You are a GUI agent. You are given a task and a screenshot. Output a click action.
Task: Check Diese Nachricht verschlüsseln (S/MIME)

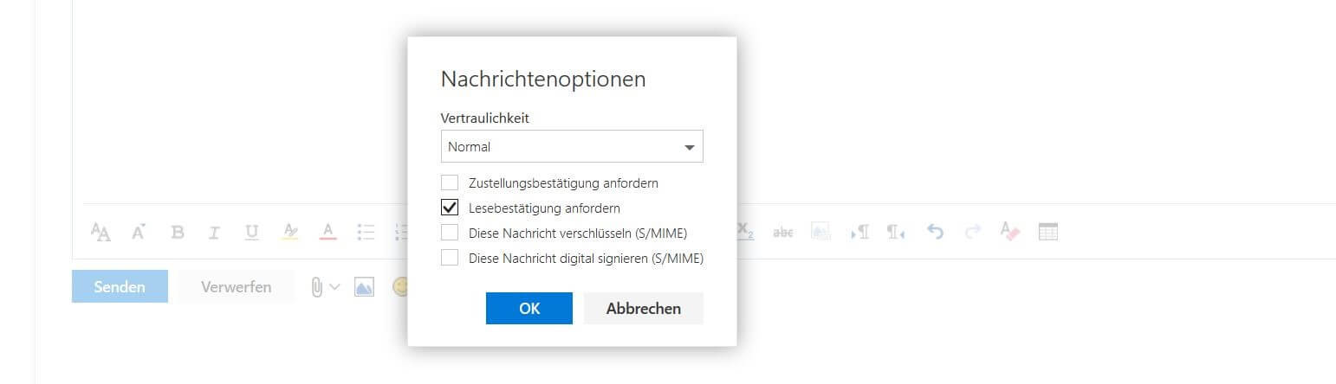(x=450, y=233)
